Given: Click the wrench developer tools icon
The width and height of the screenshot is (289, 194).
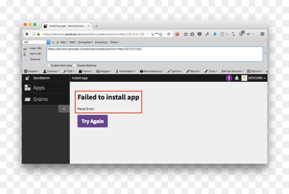Looking at the screenshot, I should [x=207, y=34].
